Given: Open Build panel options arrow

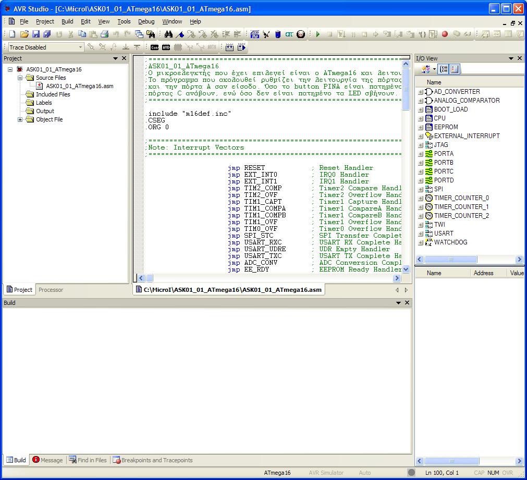Looking at the screenshot, I should click(399, 303).
